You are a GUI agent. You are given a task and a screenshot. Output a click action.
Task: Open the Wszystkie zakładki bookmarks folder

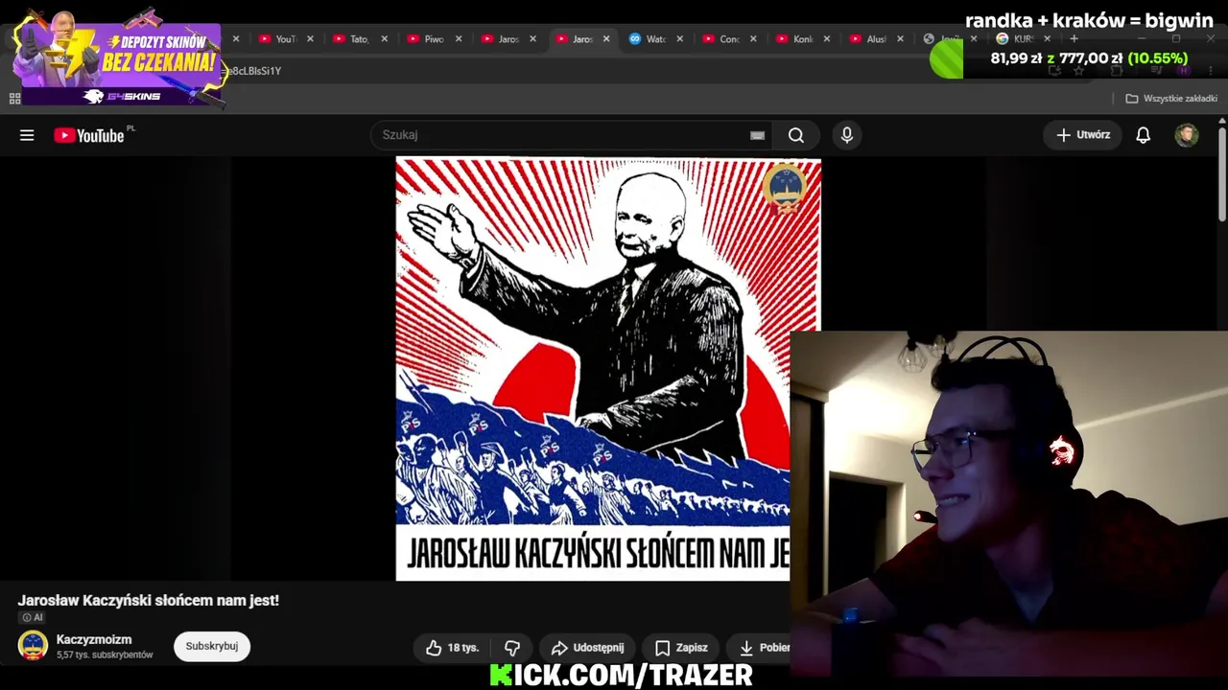1171,98
